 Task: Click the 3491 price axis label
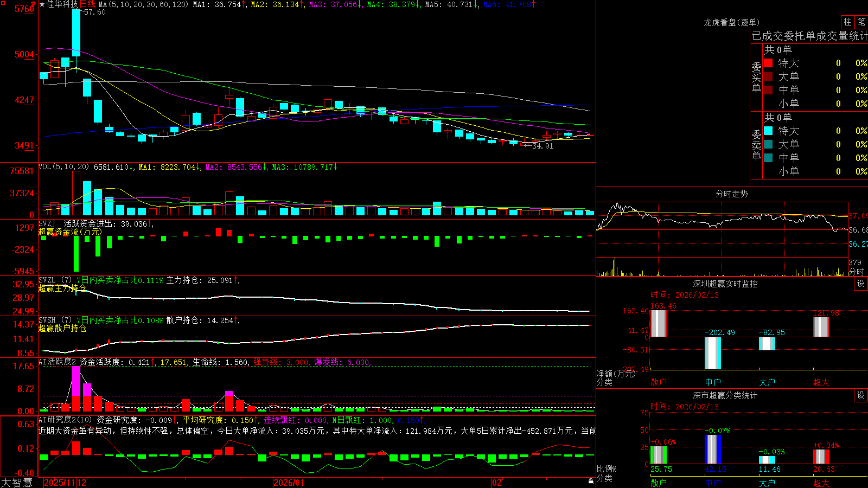pyautogui.click(x=24, y=145)
